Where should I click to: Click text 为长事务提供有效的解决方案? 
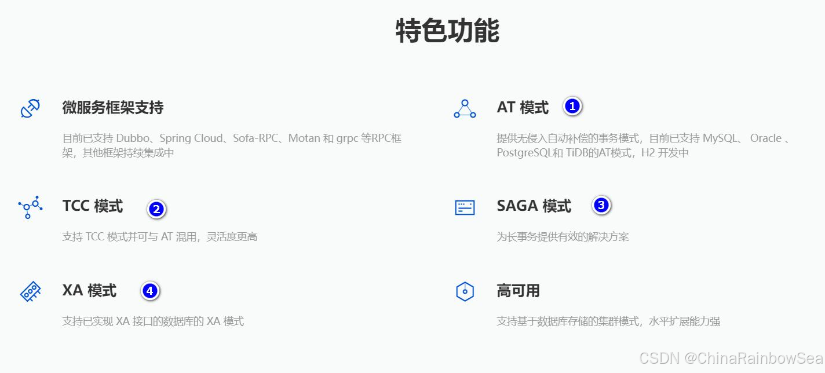click(563, 237)
